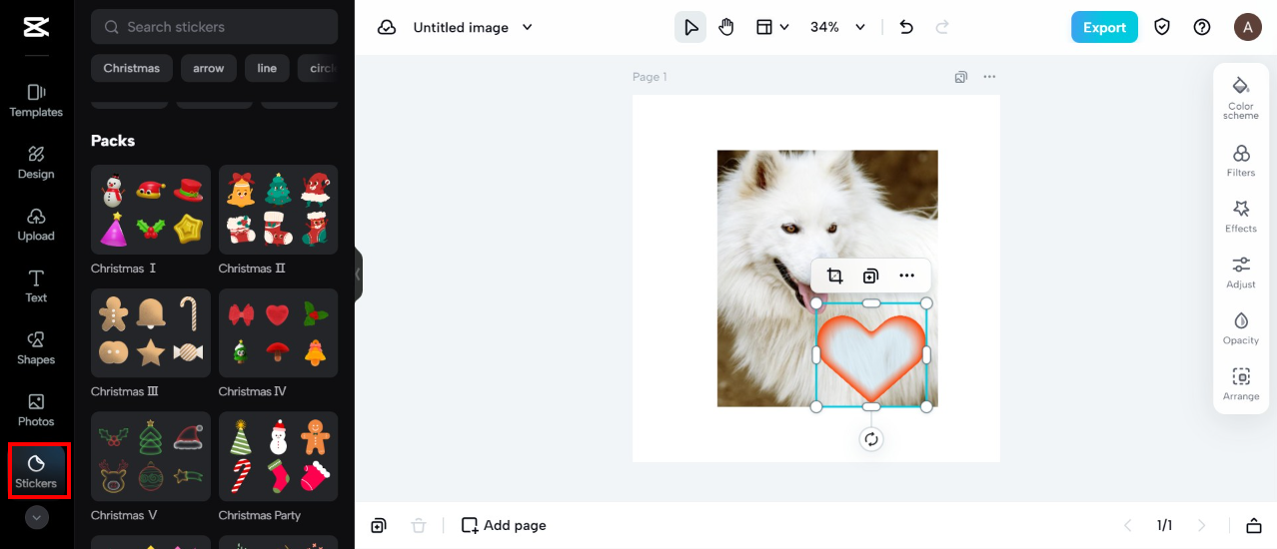This screenshot has width=1277, height=549.
Task: Open the Opacity control
Action: pos(1241,328)
